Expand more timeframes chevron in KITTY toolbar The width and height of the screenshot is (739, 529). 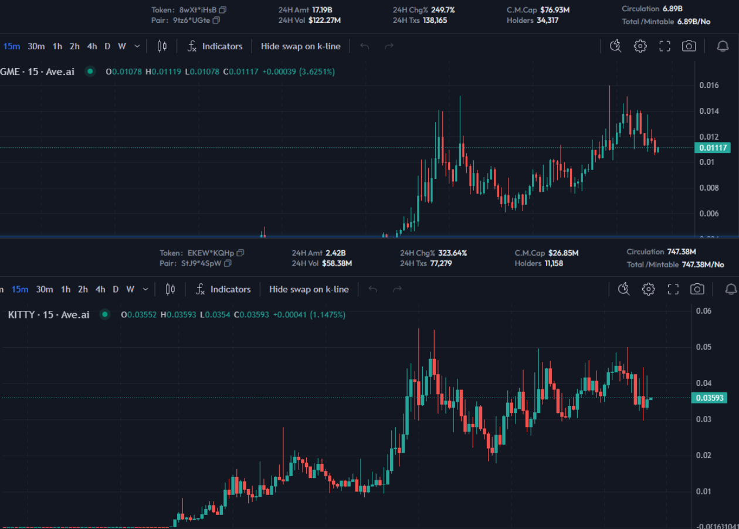coord(145,289)
